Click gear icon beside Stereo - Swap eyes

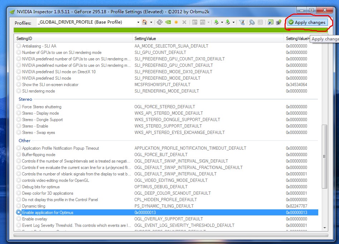19,133
